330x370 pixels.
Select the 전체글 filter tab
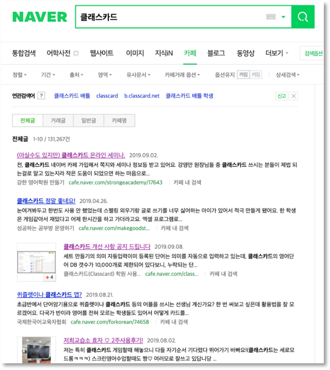[x=28, y=121]
